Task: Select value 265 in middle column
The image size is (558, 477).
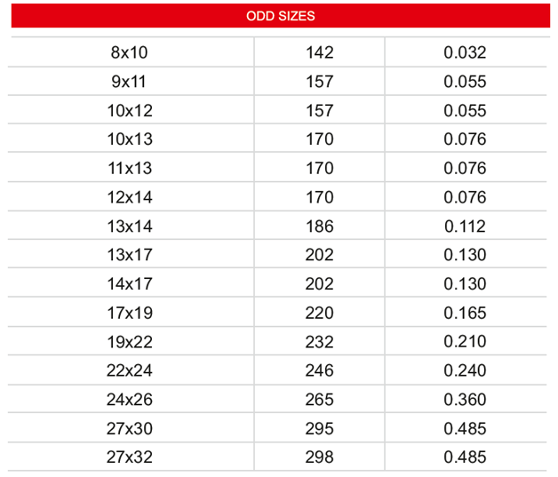Action: (320, 400)
